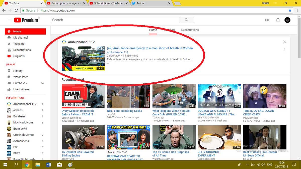Select Home in the left sidebar

(x=25, y=31)
